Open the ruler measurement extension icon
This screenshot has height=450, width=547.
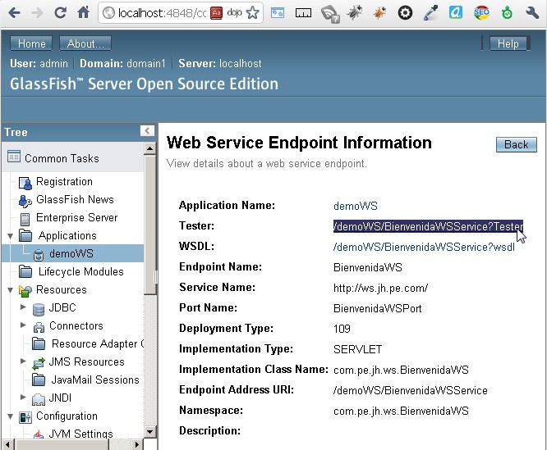[303, 13]
